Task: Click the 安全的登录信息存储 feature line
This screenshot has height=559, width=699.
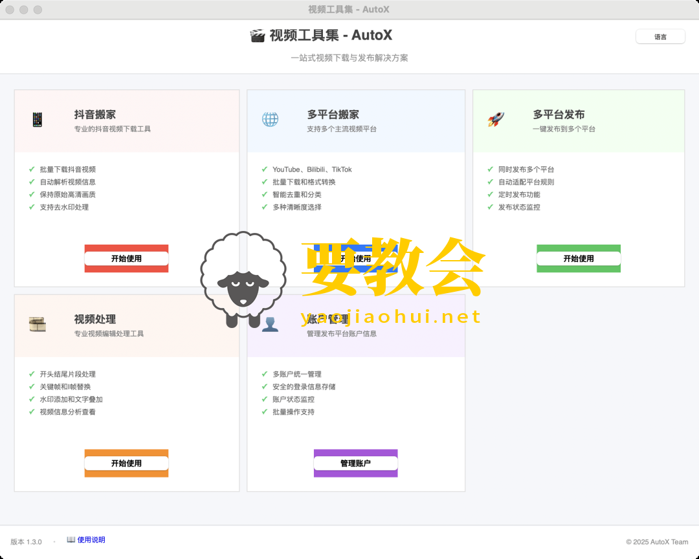Action: (x=304, y=386)
